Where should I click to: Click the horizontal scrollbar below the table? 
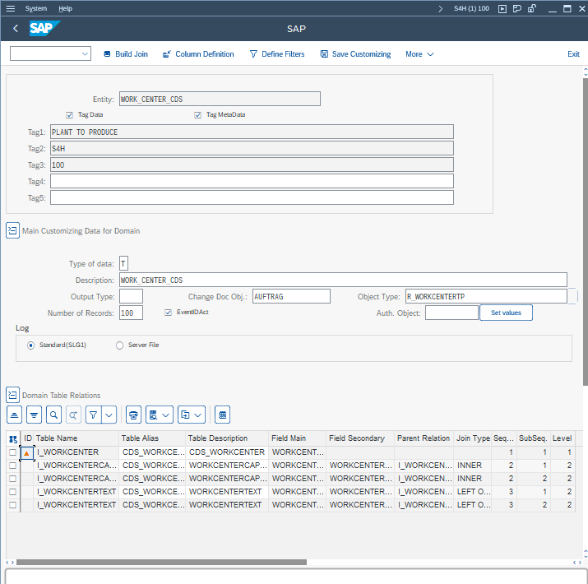161,563
